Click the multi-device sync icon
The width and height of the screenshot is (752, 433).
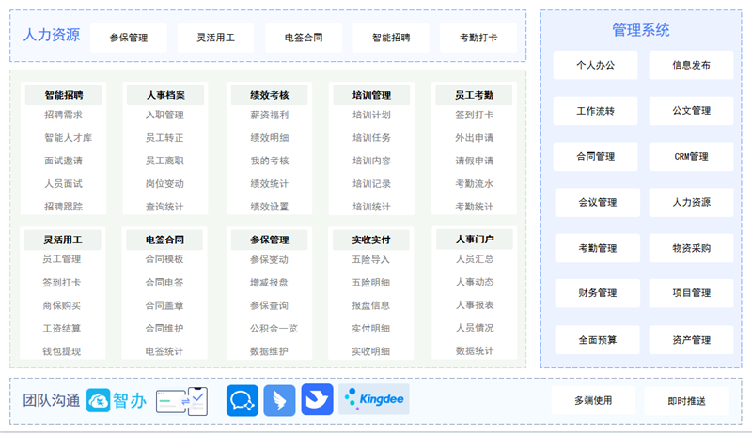180,400
